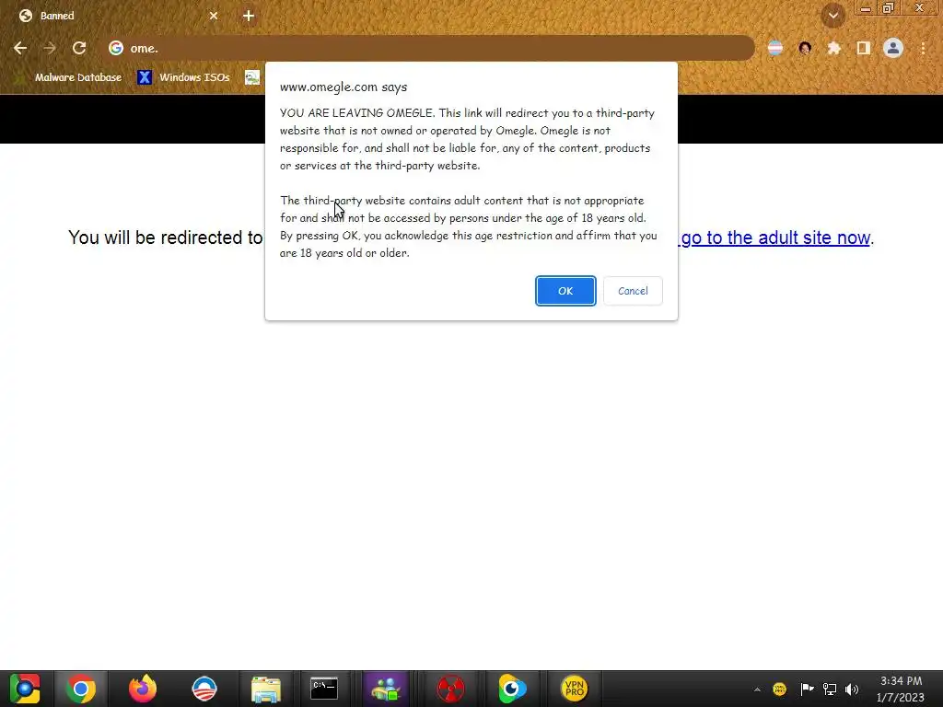Focus the address bar showing 'ome.'
Viewport: 943px width, 707px height.
(x=428, y=48)
